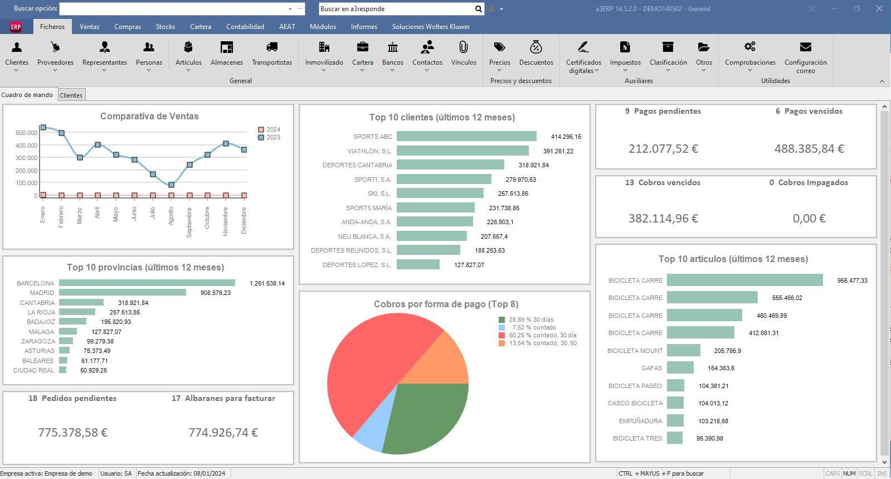
Task: Click the Proveedores cart icon
Action: click(x=55, y=48)
